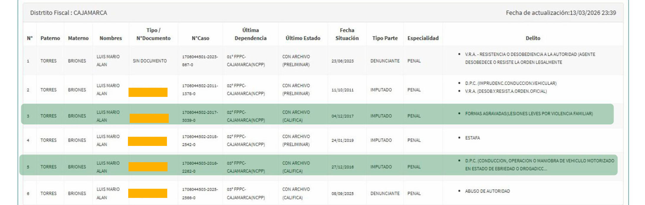Click the FORMAS AGRAVADAS highlighted row text
Viewport: 645px width, 205px height.
pyautogui.click(x=529, y=114)
